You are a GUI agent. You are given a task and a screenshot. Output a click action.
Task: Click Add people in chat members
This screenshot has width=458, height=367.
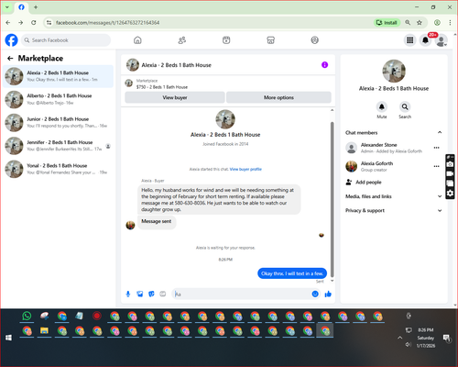point(368,183)
